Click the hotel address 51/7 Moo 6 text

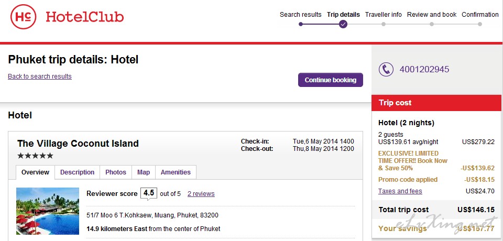click(152, 215)
